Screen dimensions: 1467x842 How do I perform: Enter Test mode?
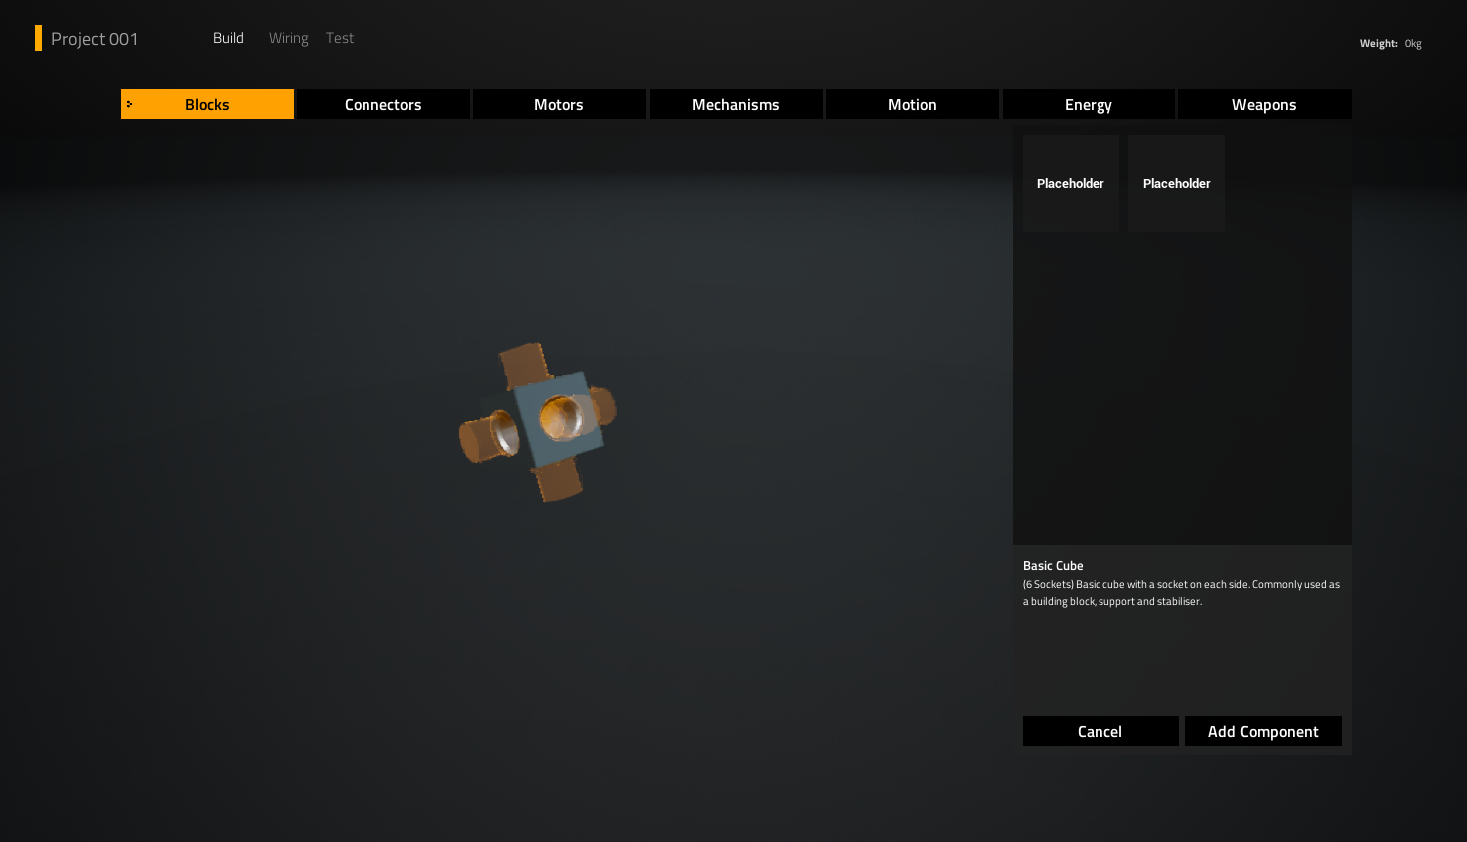click(x=340, y=38)
